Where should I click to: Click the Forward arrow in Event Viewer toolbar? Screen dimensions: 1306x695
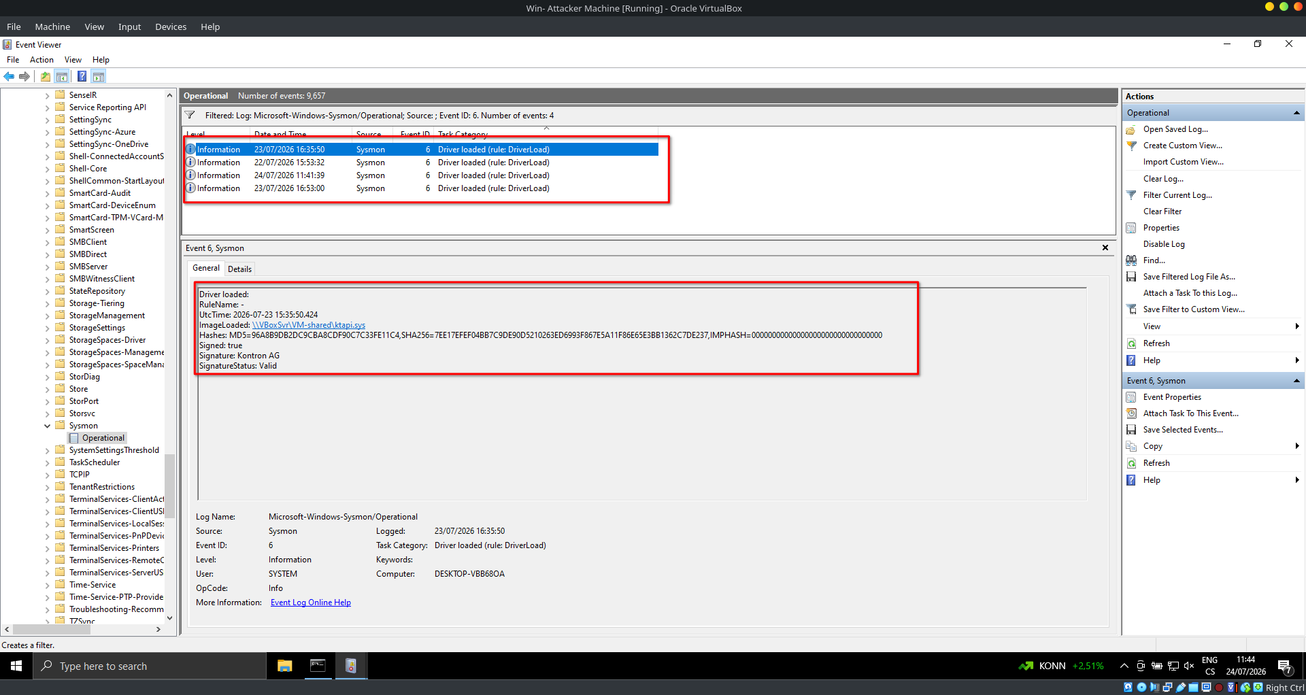pos(24,76)
